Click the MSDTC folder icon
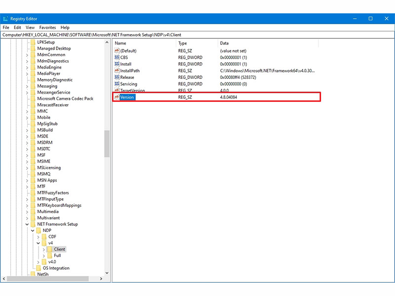Viewport: 395px width, 296px height. pyautogui.click(x=33, y=149)
